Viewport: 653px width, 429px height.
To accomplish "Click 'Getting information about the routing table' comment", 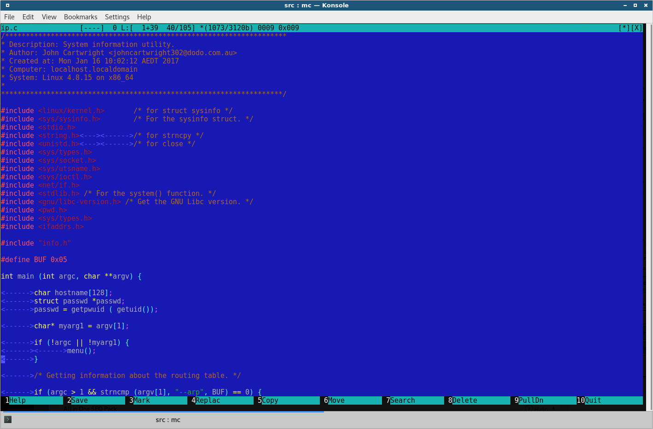I will (x=138, y=376).
